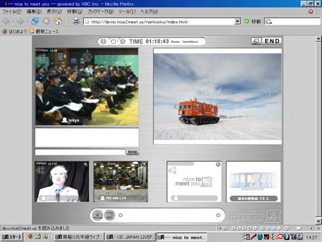Viewport: 322px width, 242px height.
Task: Click the screen-share icon beside END
Action: [x=256, y=41]
